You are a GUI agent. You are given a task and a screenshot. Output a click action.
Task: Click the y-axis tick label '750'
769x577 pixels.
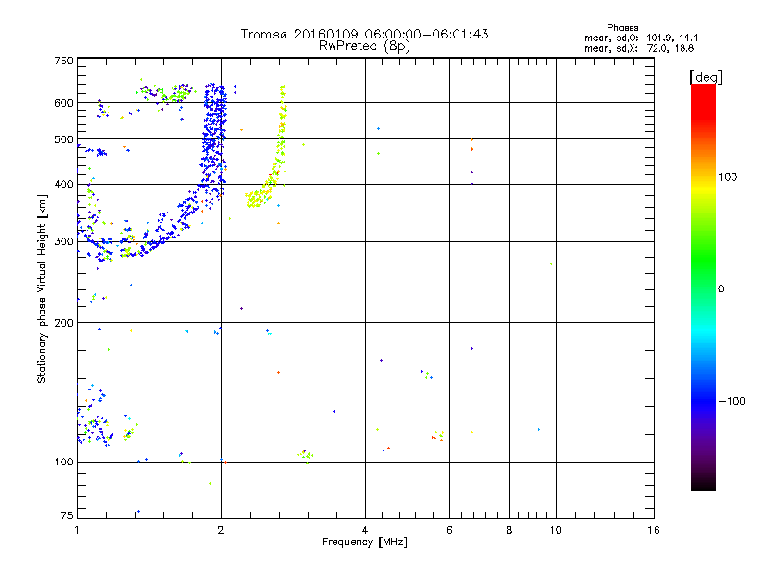pos(63,61)
